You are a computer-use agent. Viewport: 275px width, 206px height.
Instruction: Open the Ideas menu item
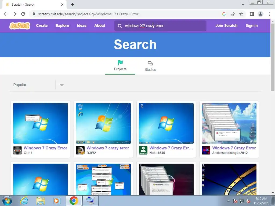coord(82,25)
